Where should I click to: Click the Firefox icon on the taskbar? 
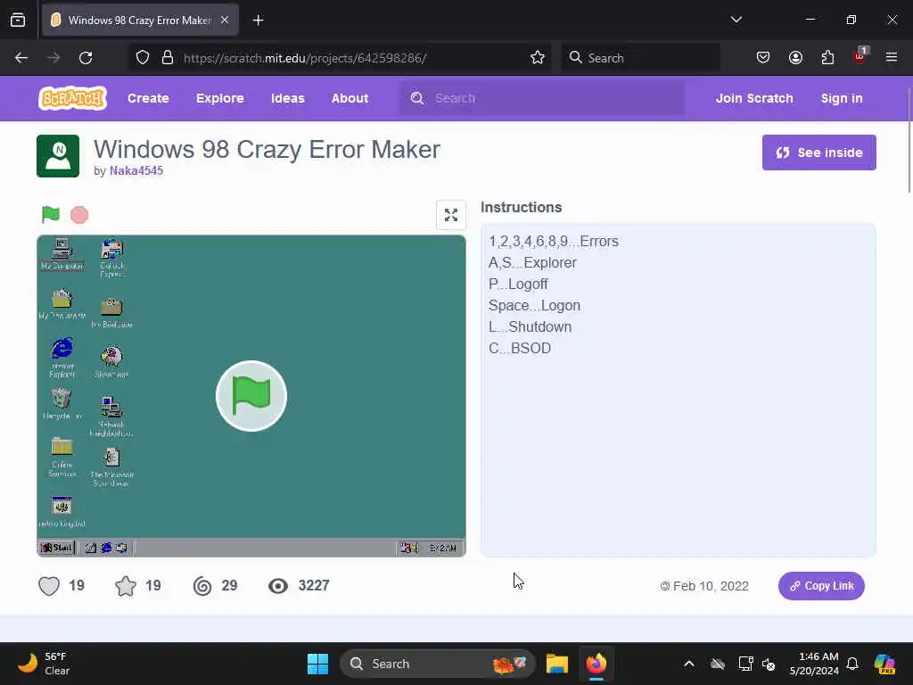click(x=596, y=664)
